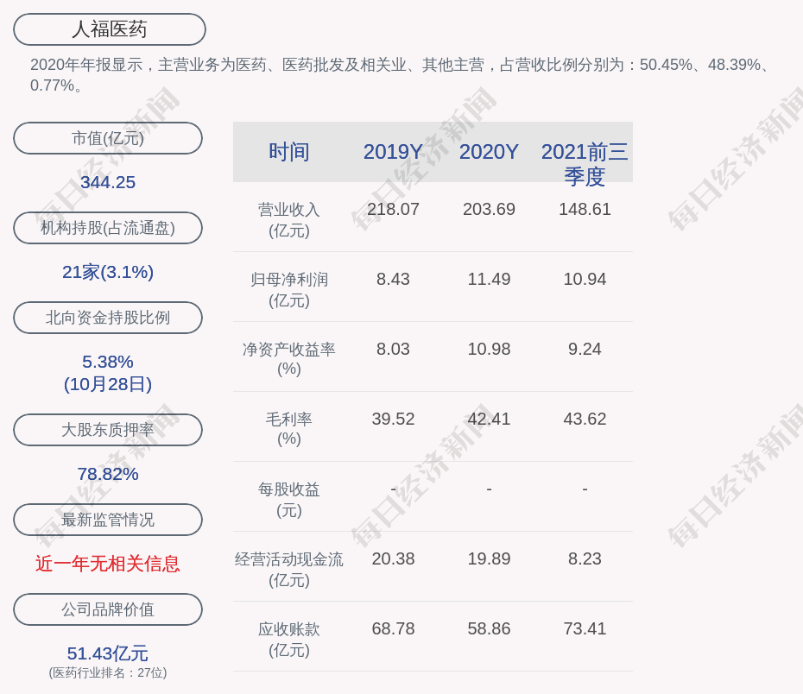Select gross margin value 39.52
The image size is (803, 694).
point(393,420)
